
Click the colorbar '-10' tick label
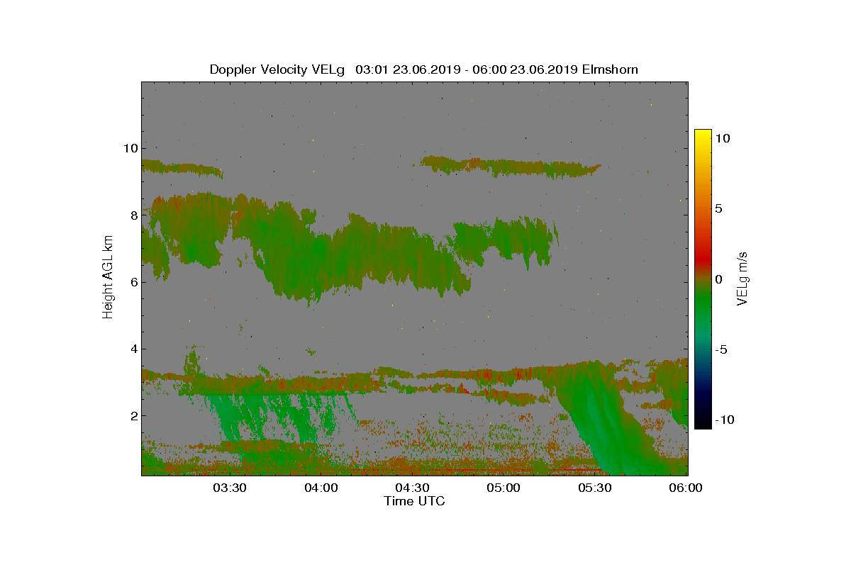click(x=725, y=420)
